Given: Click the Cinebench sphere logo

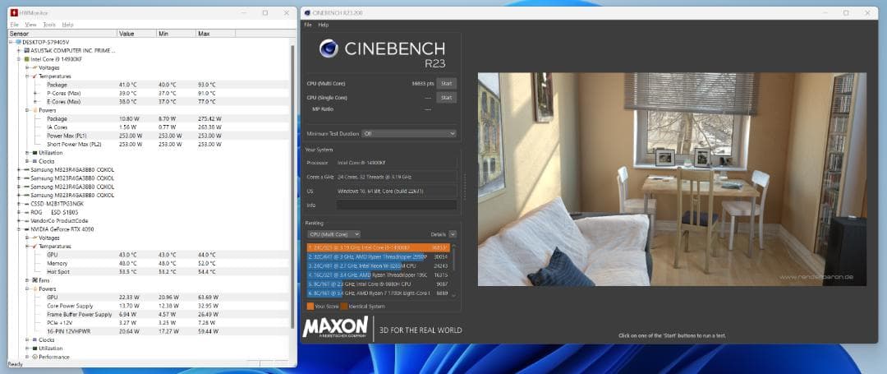Looking at the screenshot, I should point(330,50).
